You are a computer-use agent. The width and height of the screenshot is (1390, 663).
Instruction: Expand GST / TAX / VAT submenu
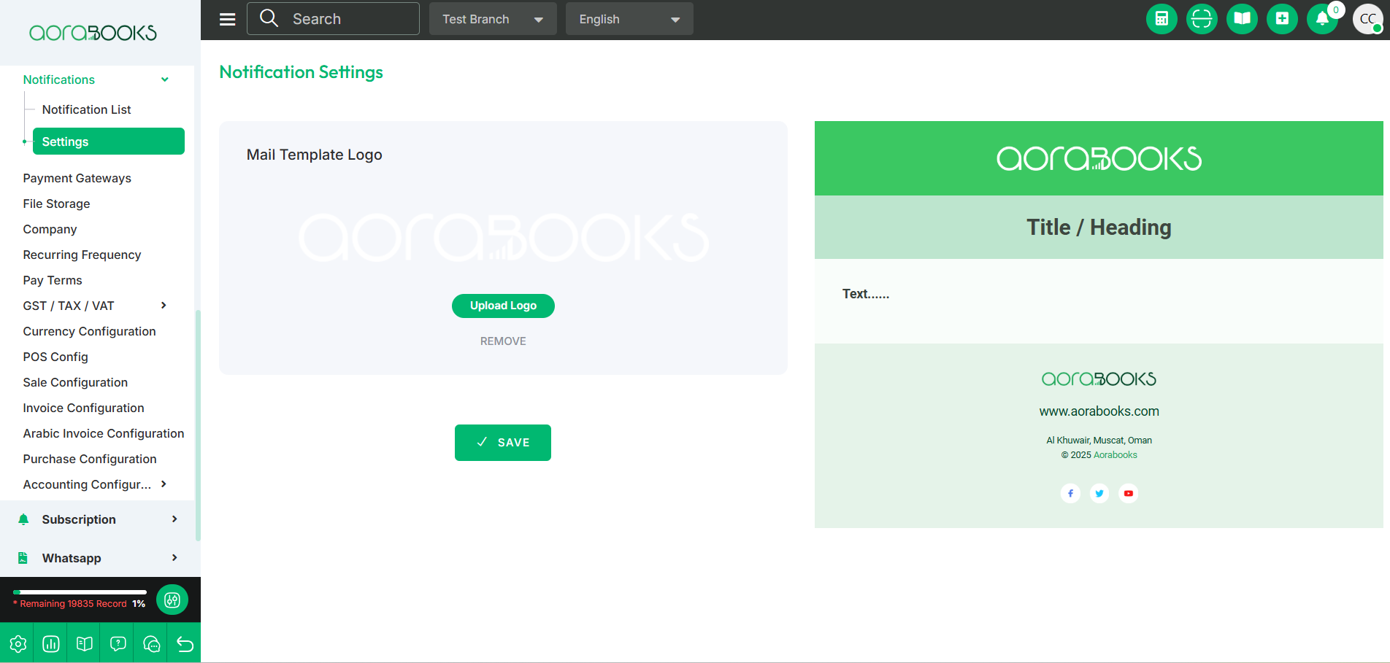[x=164, y=306]
